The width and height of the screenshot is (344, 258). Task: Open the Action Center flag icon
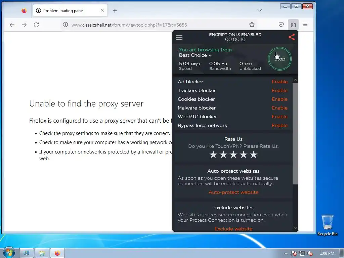[x=294, y=253]
